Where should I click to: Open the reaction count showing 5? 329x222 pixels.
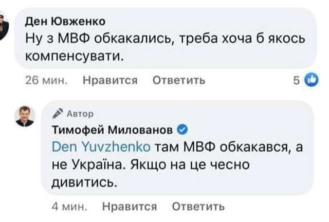click(297, 81)
